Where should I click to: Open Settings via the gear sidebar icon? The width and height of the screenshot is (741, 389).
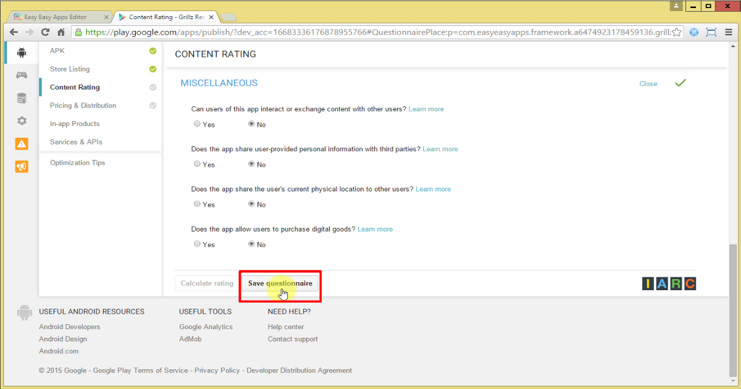click(21, 120)
